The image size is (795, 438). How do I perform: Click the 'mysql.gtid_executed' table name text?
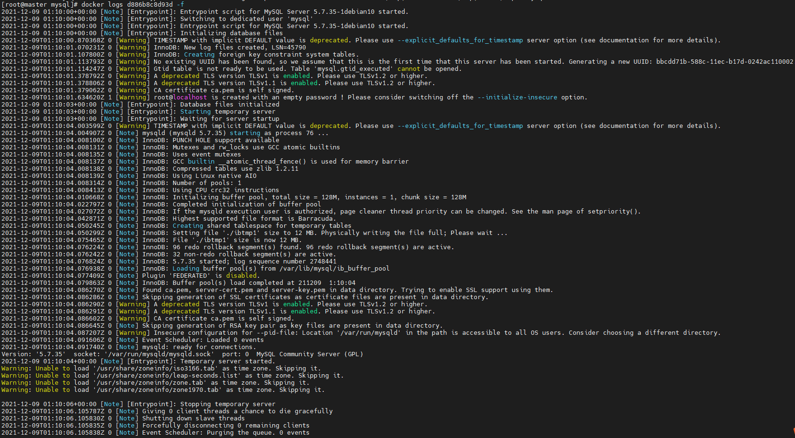(355, 68)
